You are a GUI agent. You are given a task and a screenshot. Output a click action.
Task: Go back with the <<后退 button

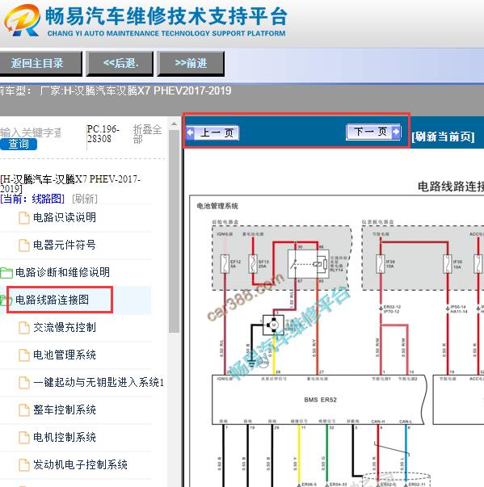120,63
